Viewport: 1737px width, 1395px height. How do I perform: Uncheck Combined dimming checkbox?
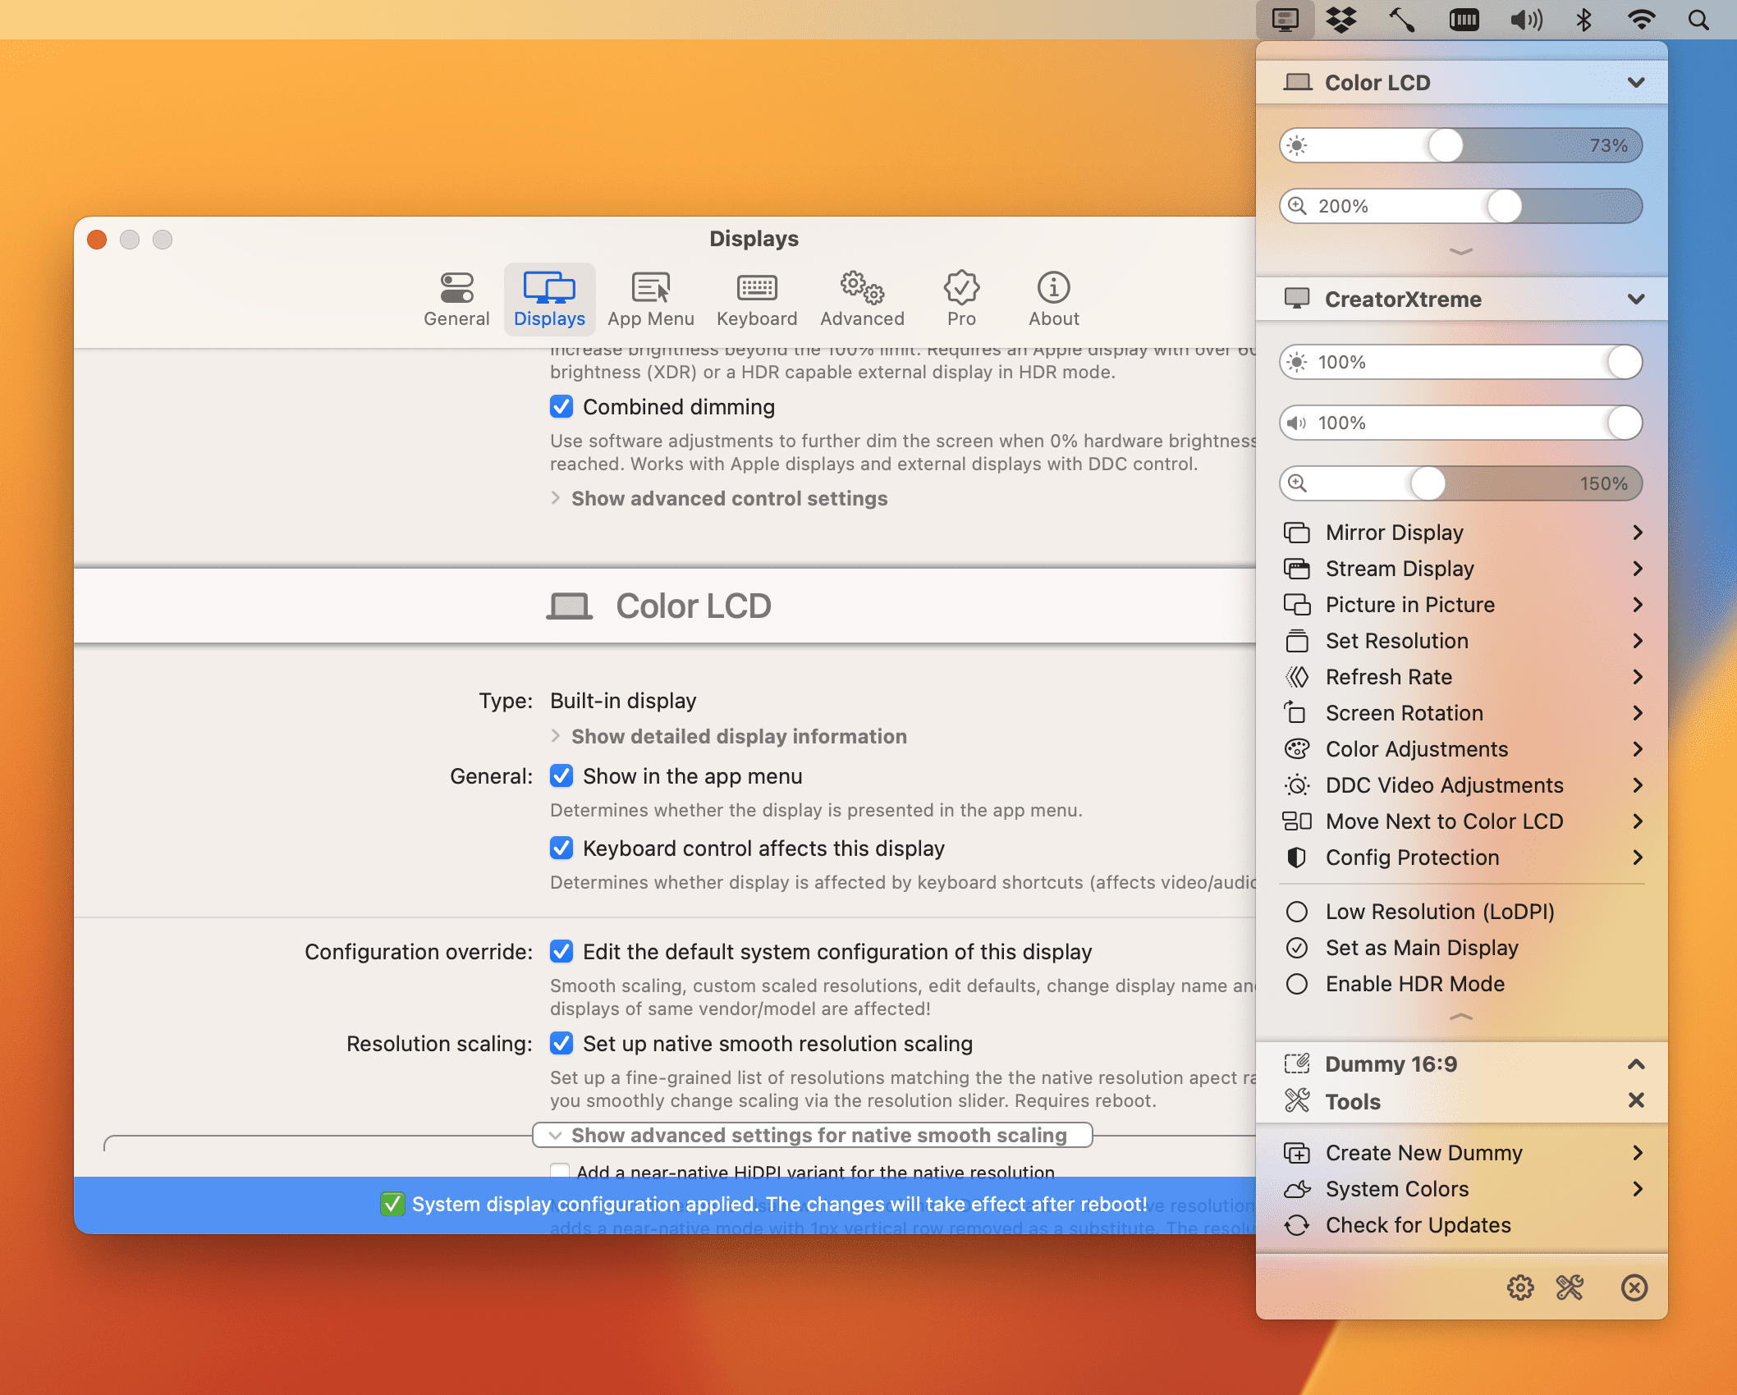pos(561,407)
